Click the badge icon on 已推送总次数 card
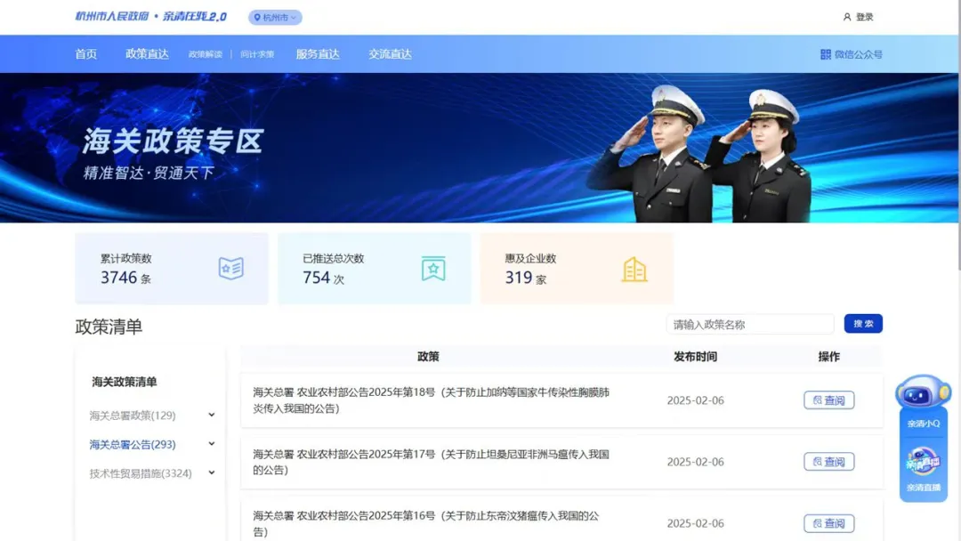The height and width of the screenshot is (541, 961). click(433, 268)
